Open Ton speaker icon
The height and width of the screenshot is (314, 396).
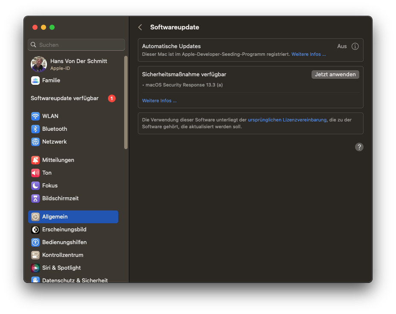35,173
